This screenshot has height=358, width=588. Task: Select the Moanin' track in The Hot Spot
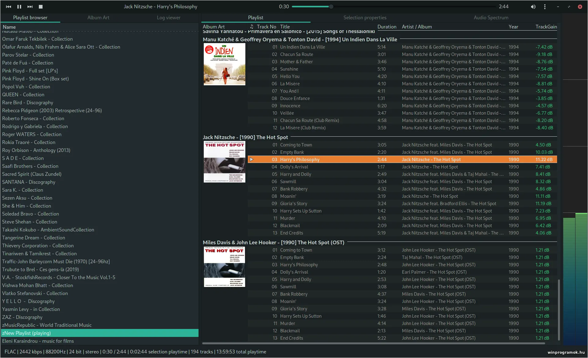288,196
